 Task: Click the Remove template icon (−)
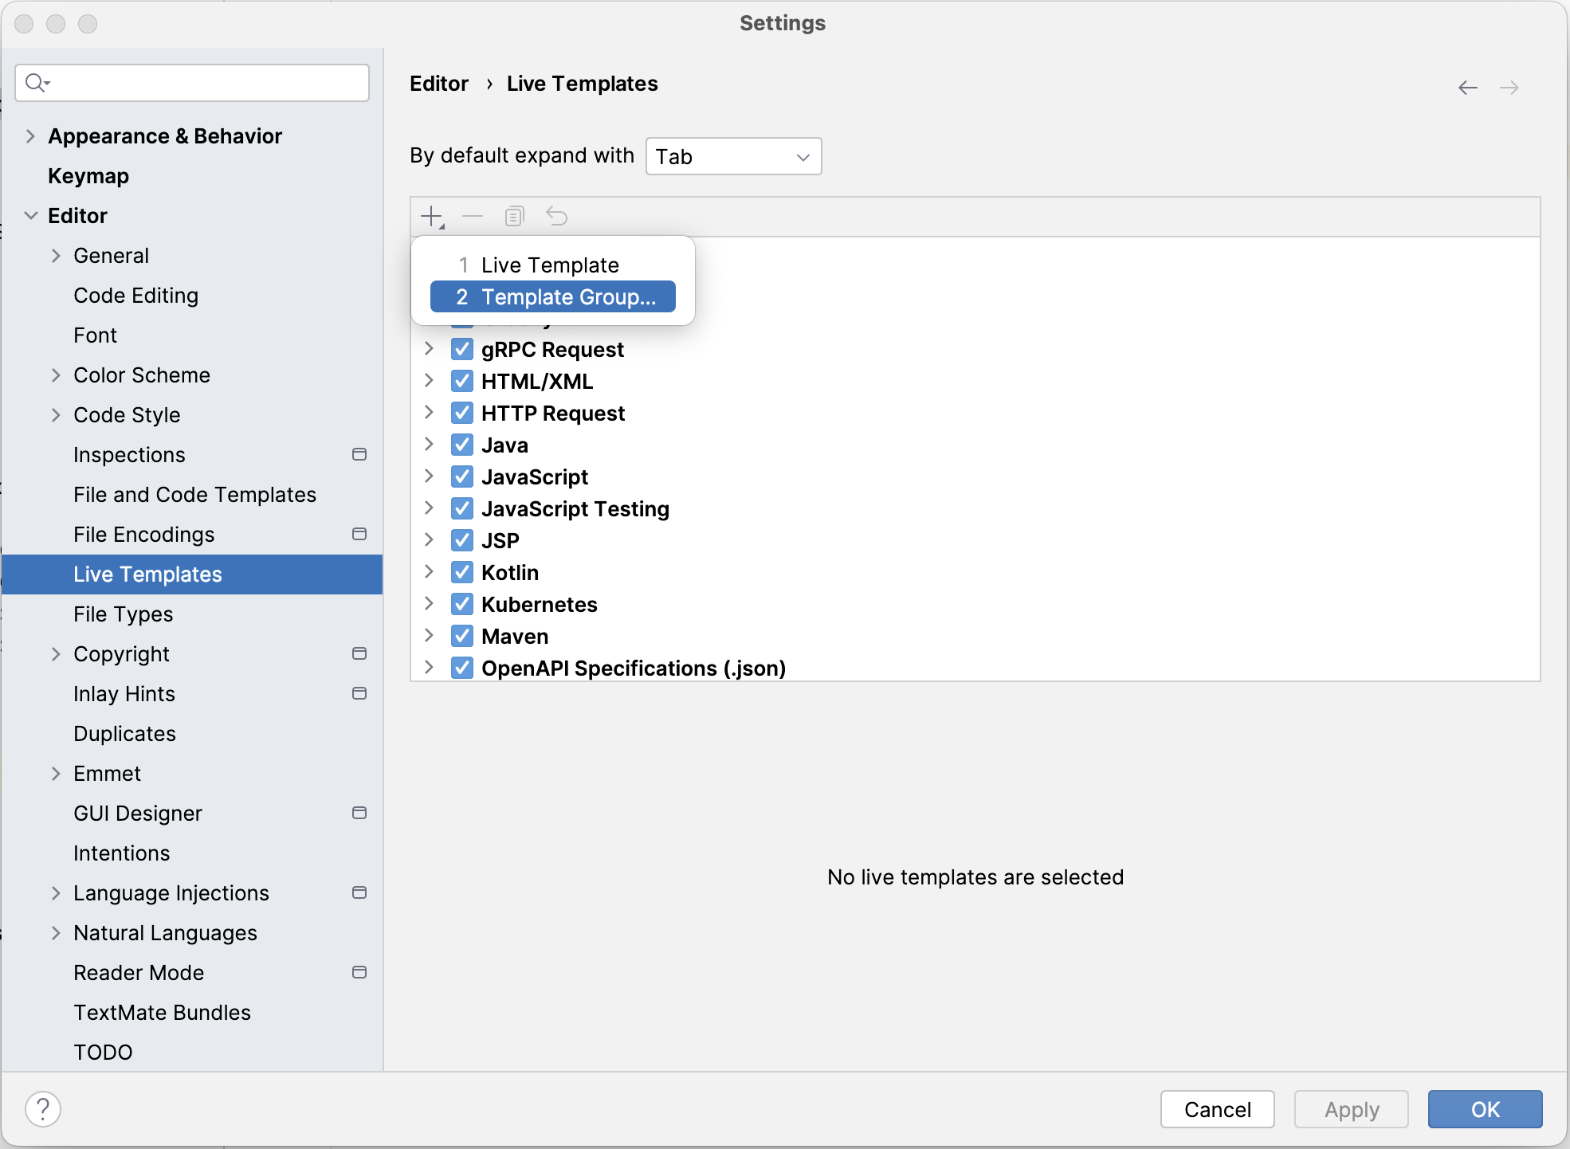[473, 217]
